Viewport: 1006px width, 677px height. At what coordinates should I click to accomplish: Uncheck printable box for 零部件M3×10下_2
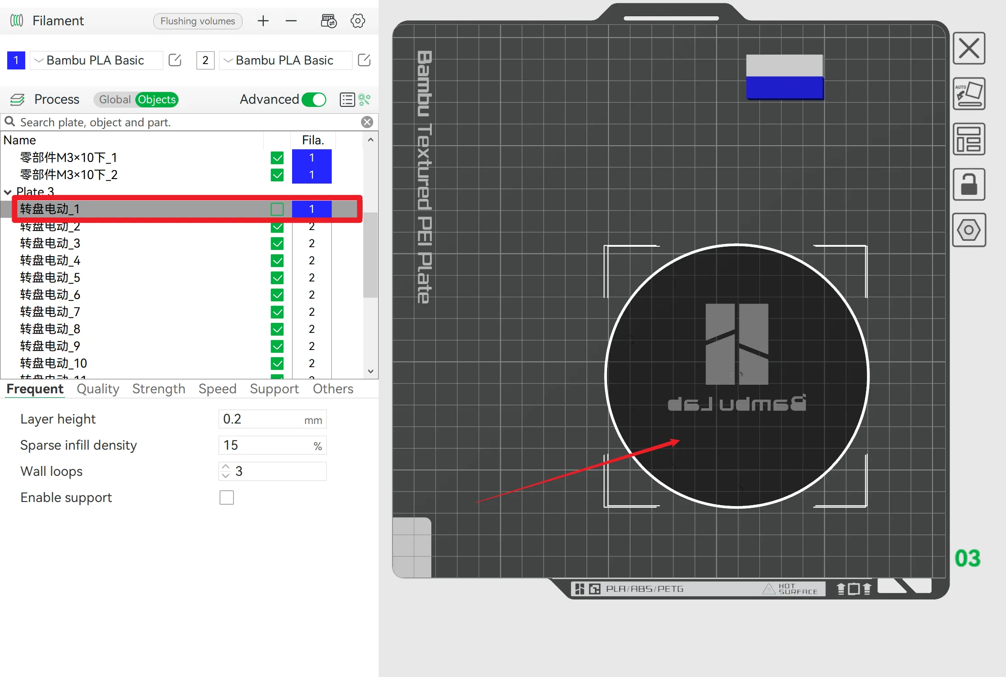coord(277,175)
